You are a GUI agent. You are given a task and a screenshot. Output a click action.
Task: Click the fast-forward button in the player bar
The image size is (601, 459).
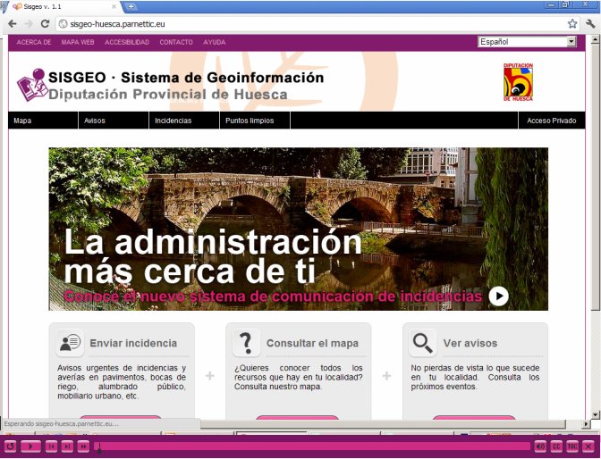[x=83, y=446]
